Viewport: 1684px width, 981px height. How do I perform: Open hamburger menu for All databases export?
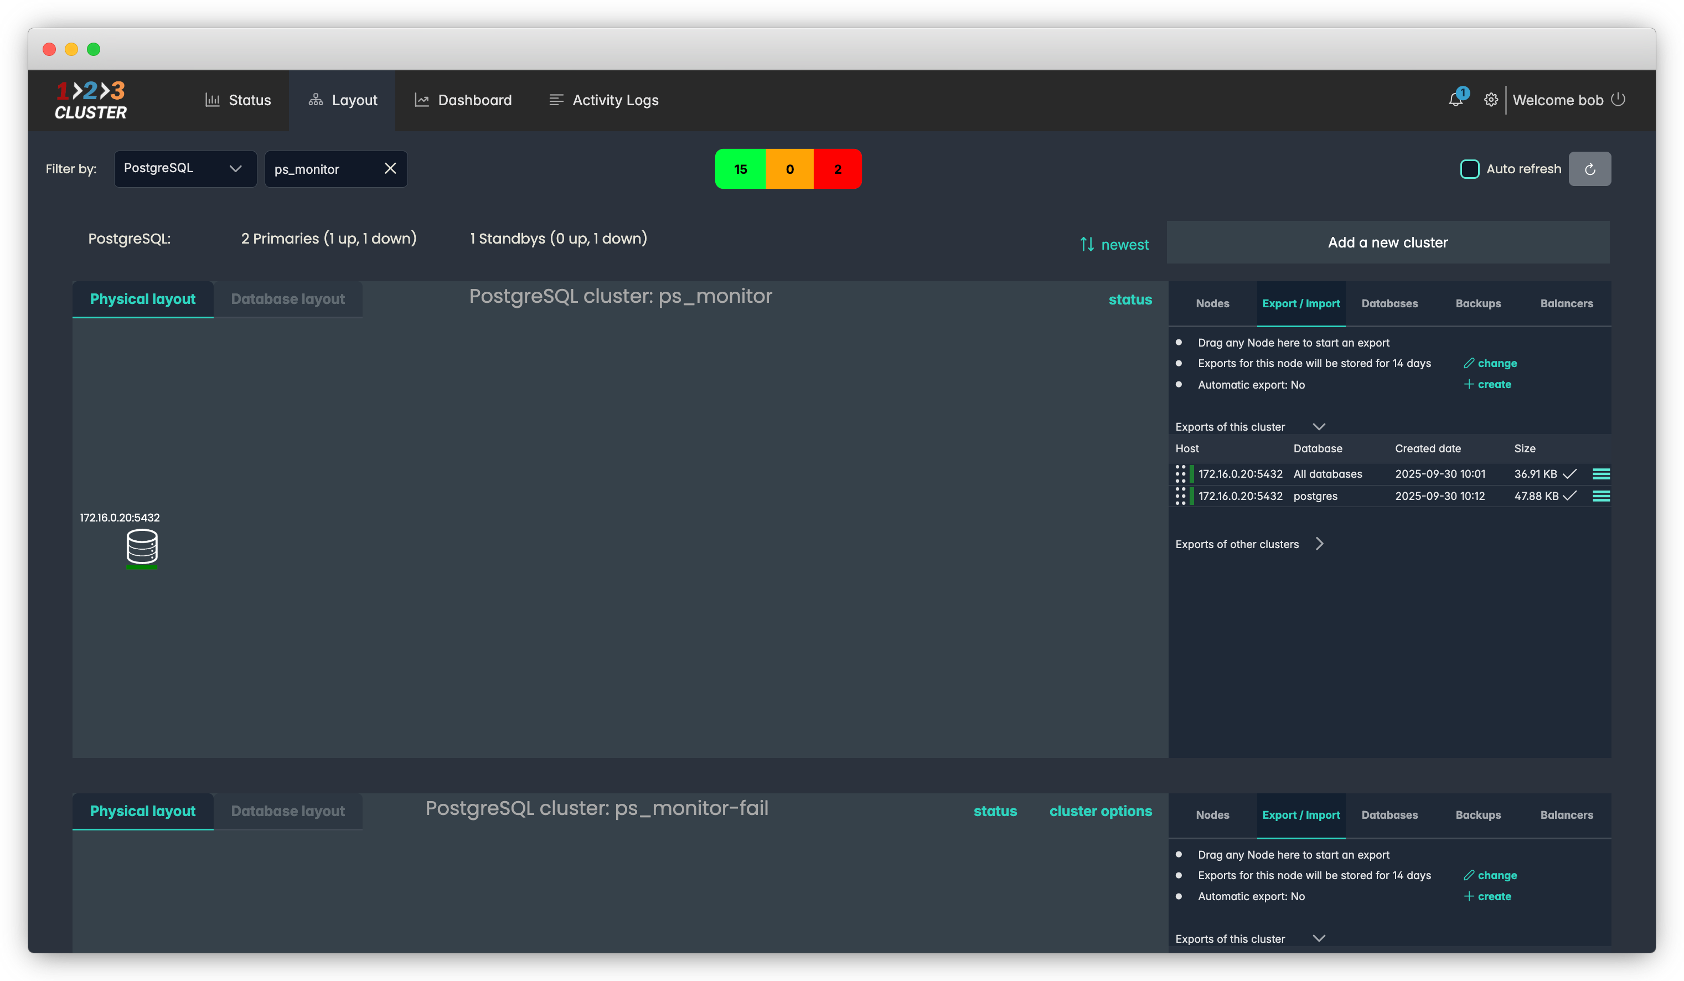click(1600, 474)
